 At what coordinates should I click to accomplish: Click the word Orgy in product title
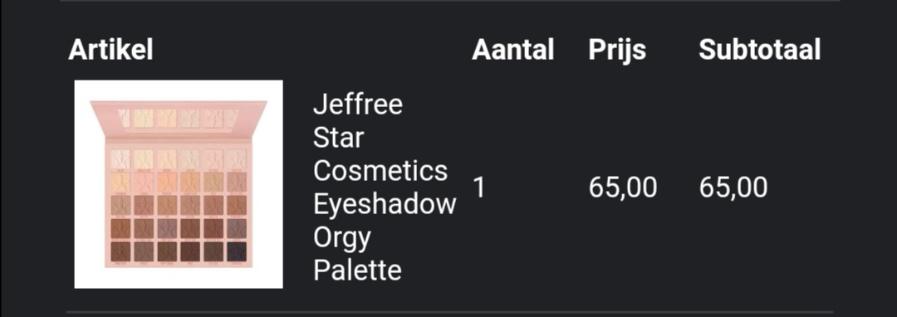(x=341, y=238)
